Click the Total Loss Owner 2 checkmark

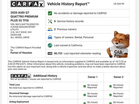coord(111,86)
